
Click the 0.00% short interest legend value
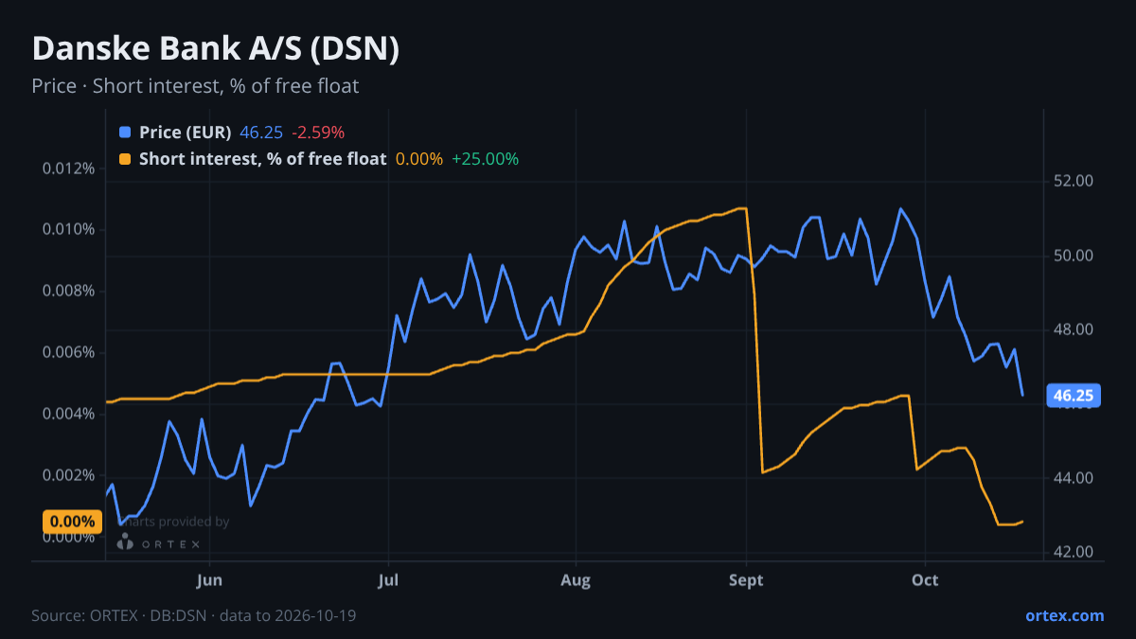[x=418, y=159]
